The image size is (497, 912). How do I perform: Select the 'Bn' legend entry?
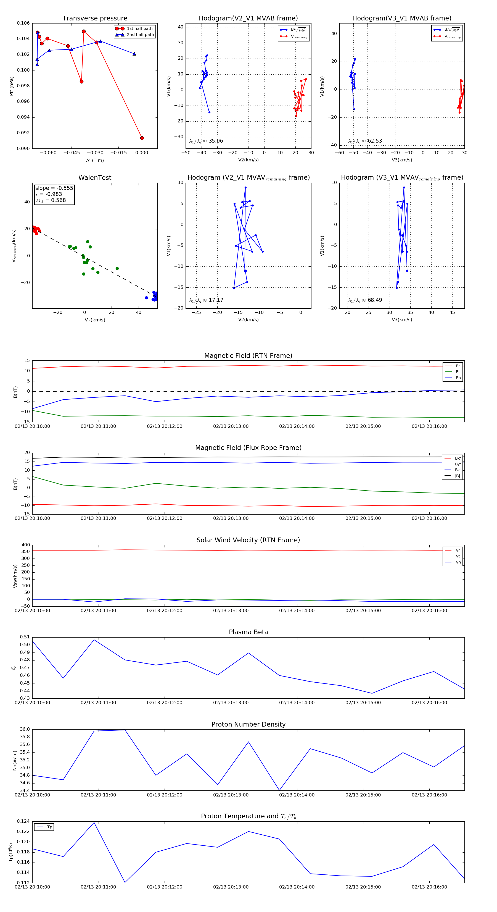click(453, 378)
